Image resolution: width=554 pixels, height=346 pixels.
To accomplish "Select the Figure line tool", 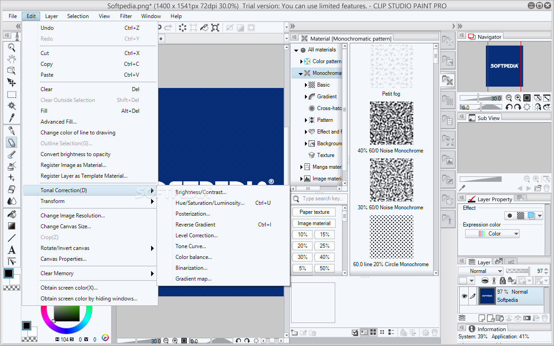I will (x=12, y=238).
